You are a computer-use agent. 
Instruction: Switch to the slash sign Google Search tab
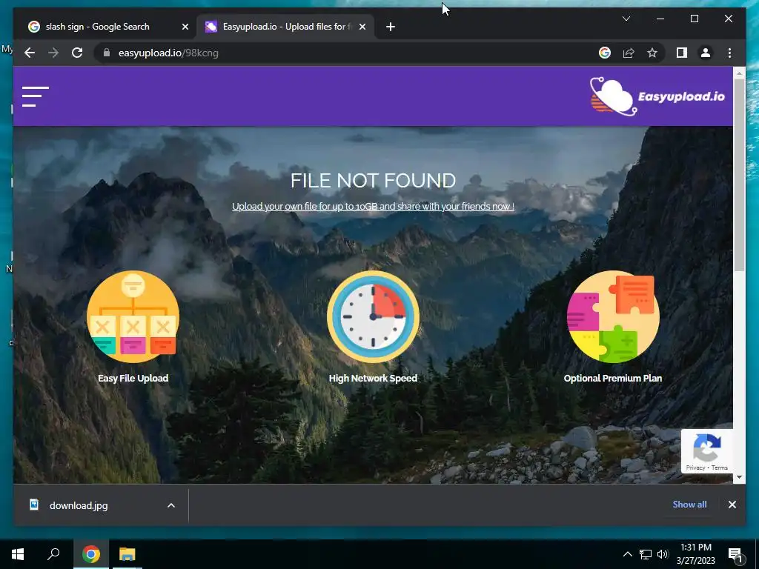tap(108, 27)
